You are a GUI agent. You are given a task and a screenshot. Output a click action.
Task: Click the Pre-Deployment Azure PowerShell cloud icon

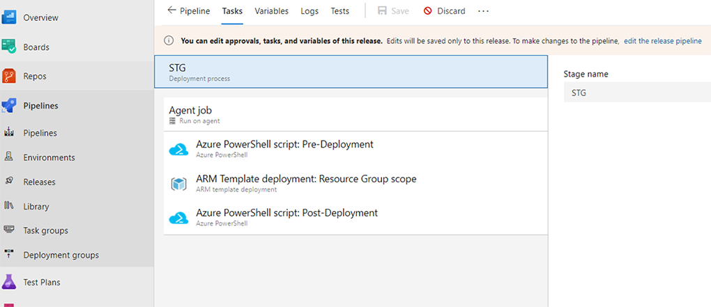click(178, 150)
